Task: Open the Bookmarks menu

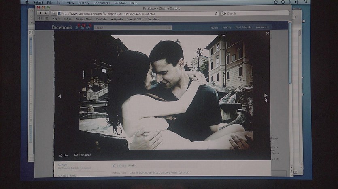Action: [x=102, y=3]
